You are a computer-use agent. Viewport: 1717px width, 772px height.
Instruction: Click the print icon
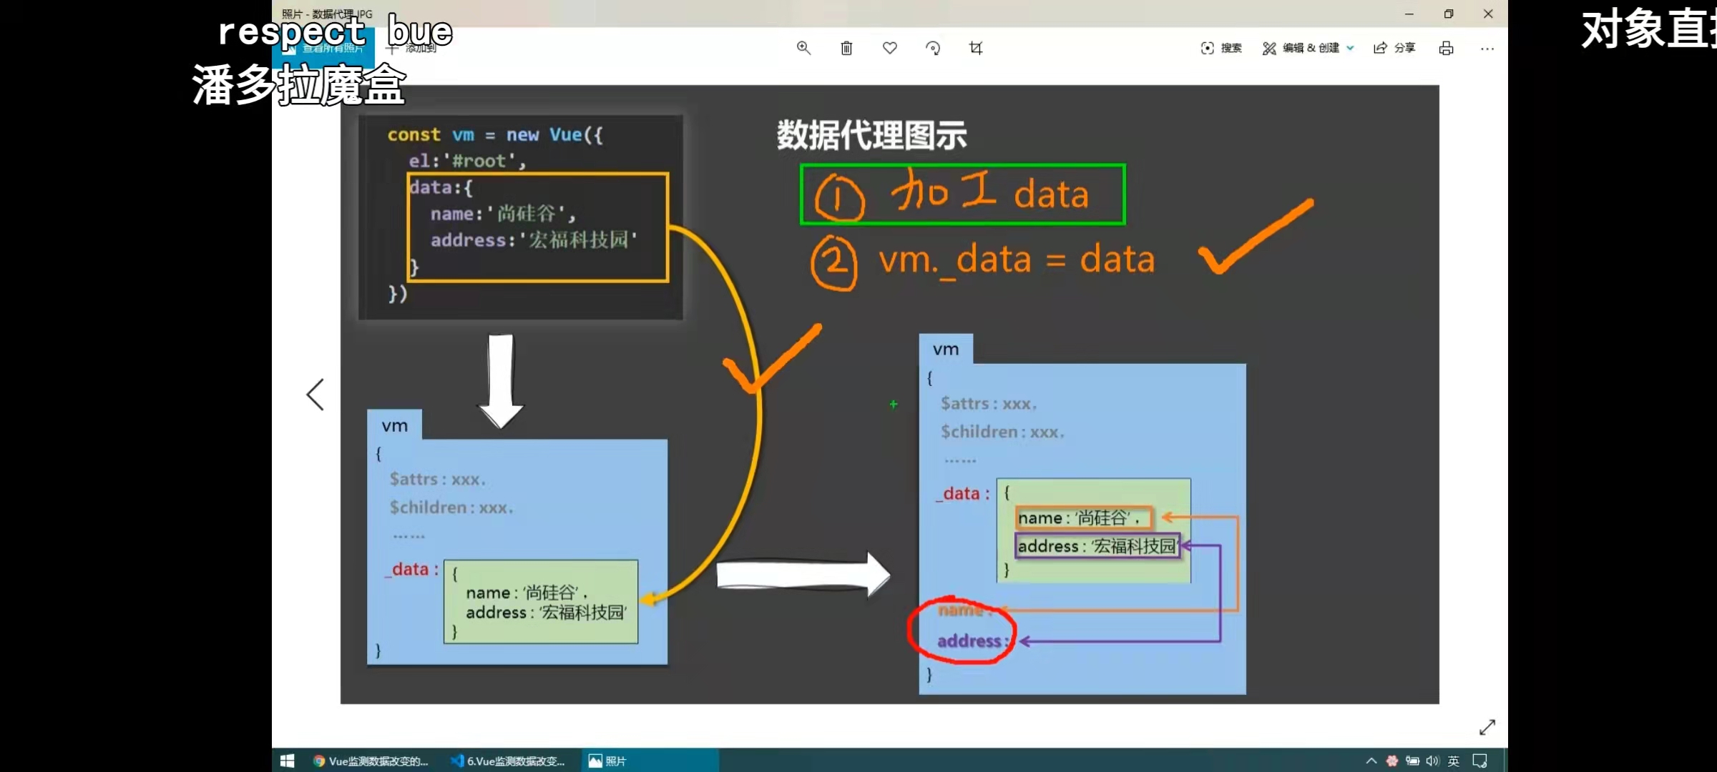coord(1446,48)
